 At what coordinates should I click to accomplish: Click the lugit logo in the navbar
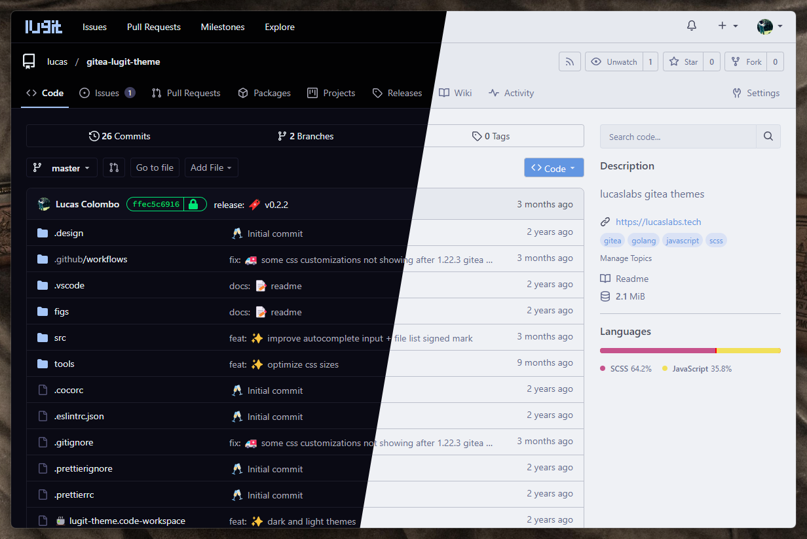tap(43, 27)
